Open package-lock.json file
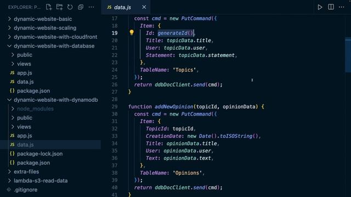The width and height of the screenshot is (351, 197). 40,154
